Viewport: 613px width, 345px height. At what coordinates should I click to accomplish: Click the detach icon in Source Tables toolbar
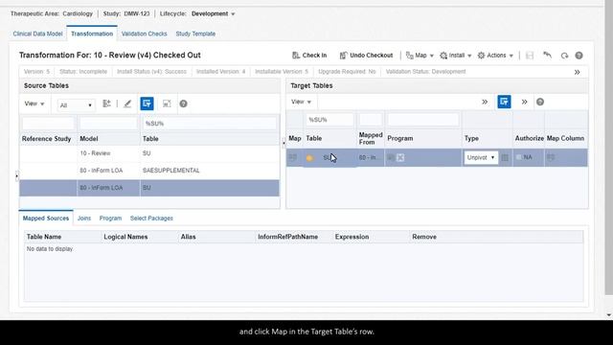click(167, 103)
